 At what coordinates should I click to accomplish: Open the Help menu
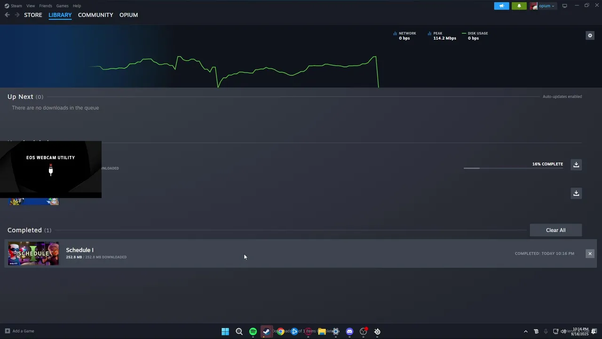click(77, 6)
